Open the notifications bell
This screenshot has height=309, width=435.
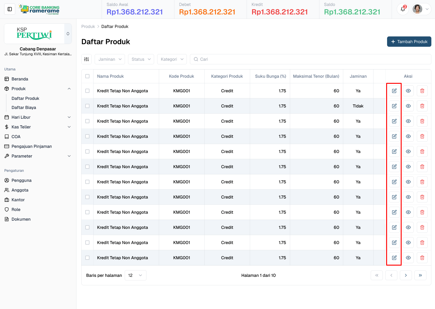pyautogui.click(x=403, y=9)
